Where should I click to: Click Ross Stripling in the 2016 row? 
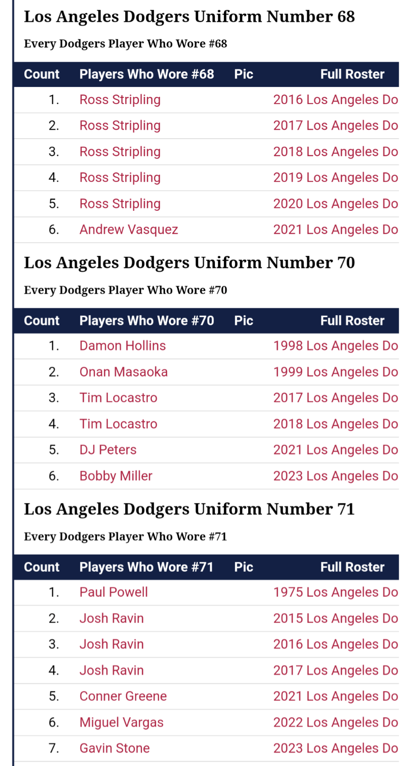pos(120,100)
